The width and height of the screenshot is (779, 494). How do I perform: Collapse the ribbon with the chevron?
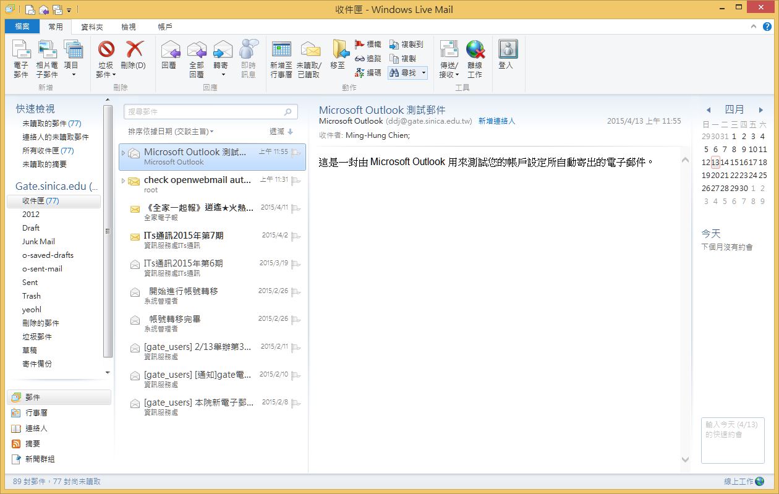pos(753,27)
